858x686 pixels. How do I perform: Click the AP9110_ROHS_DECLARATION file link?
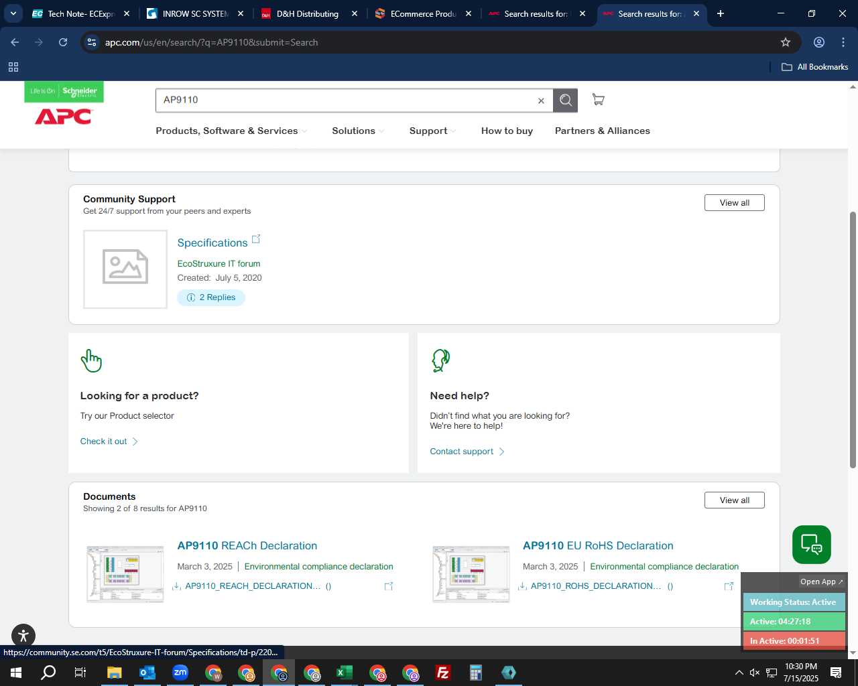tap(596, 586)
